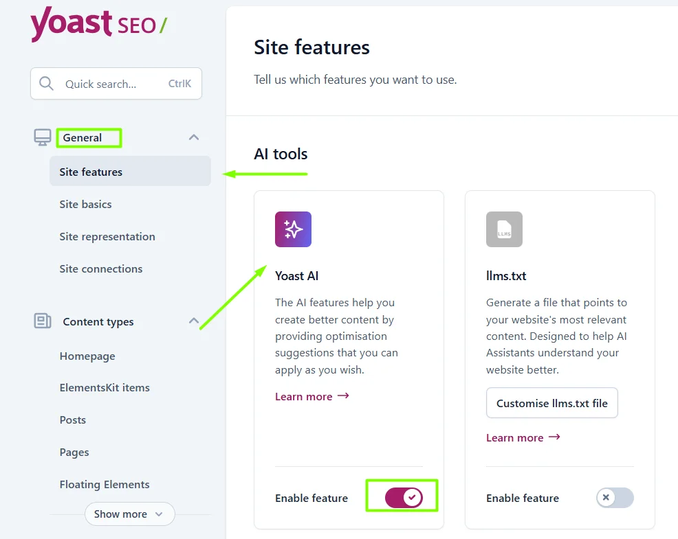The image size is (678, 539).
Task: Click the Yoast SEO logo
Action: pos(98,25)
